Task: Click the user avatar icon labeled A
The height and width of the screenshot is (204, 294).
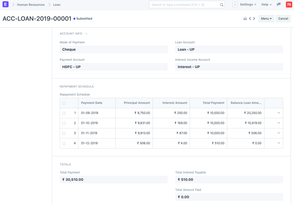Action: pos(235,4)
